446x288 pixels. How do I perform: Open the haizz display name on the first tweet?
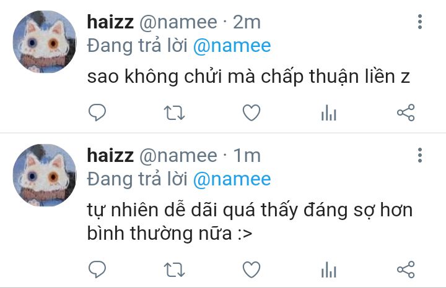click(110, 22)
